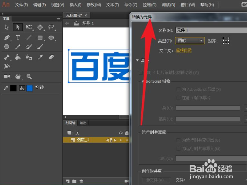Select the Camera tool
247x185 pixels.
[7, 77]
